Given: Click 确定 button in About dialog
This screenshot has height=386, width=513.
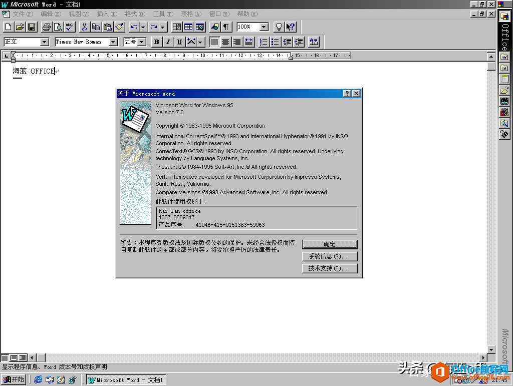Looking at the screenshot, I should pyautogui.click(x=330, y=244).
